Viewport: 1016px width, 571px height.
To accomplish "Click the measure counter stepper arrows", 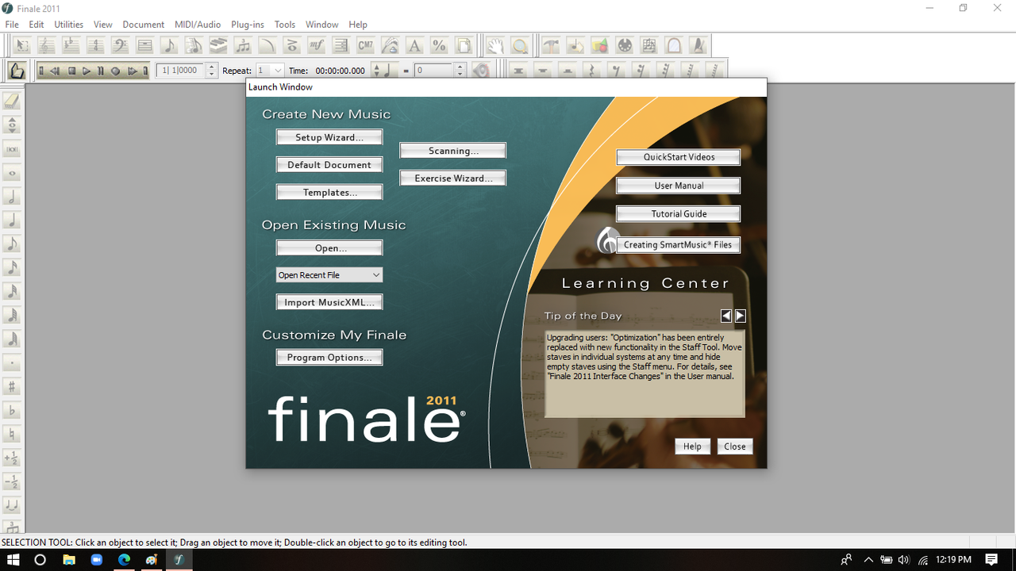I will (x=211, y=71).
